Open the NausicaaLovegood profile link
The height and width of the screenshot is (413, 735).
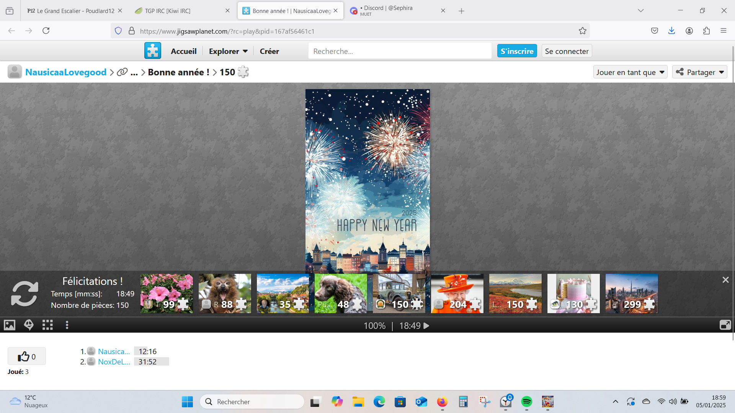(x=66, y=72)
